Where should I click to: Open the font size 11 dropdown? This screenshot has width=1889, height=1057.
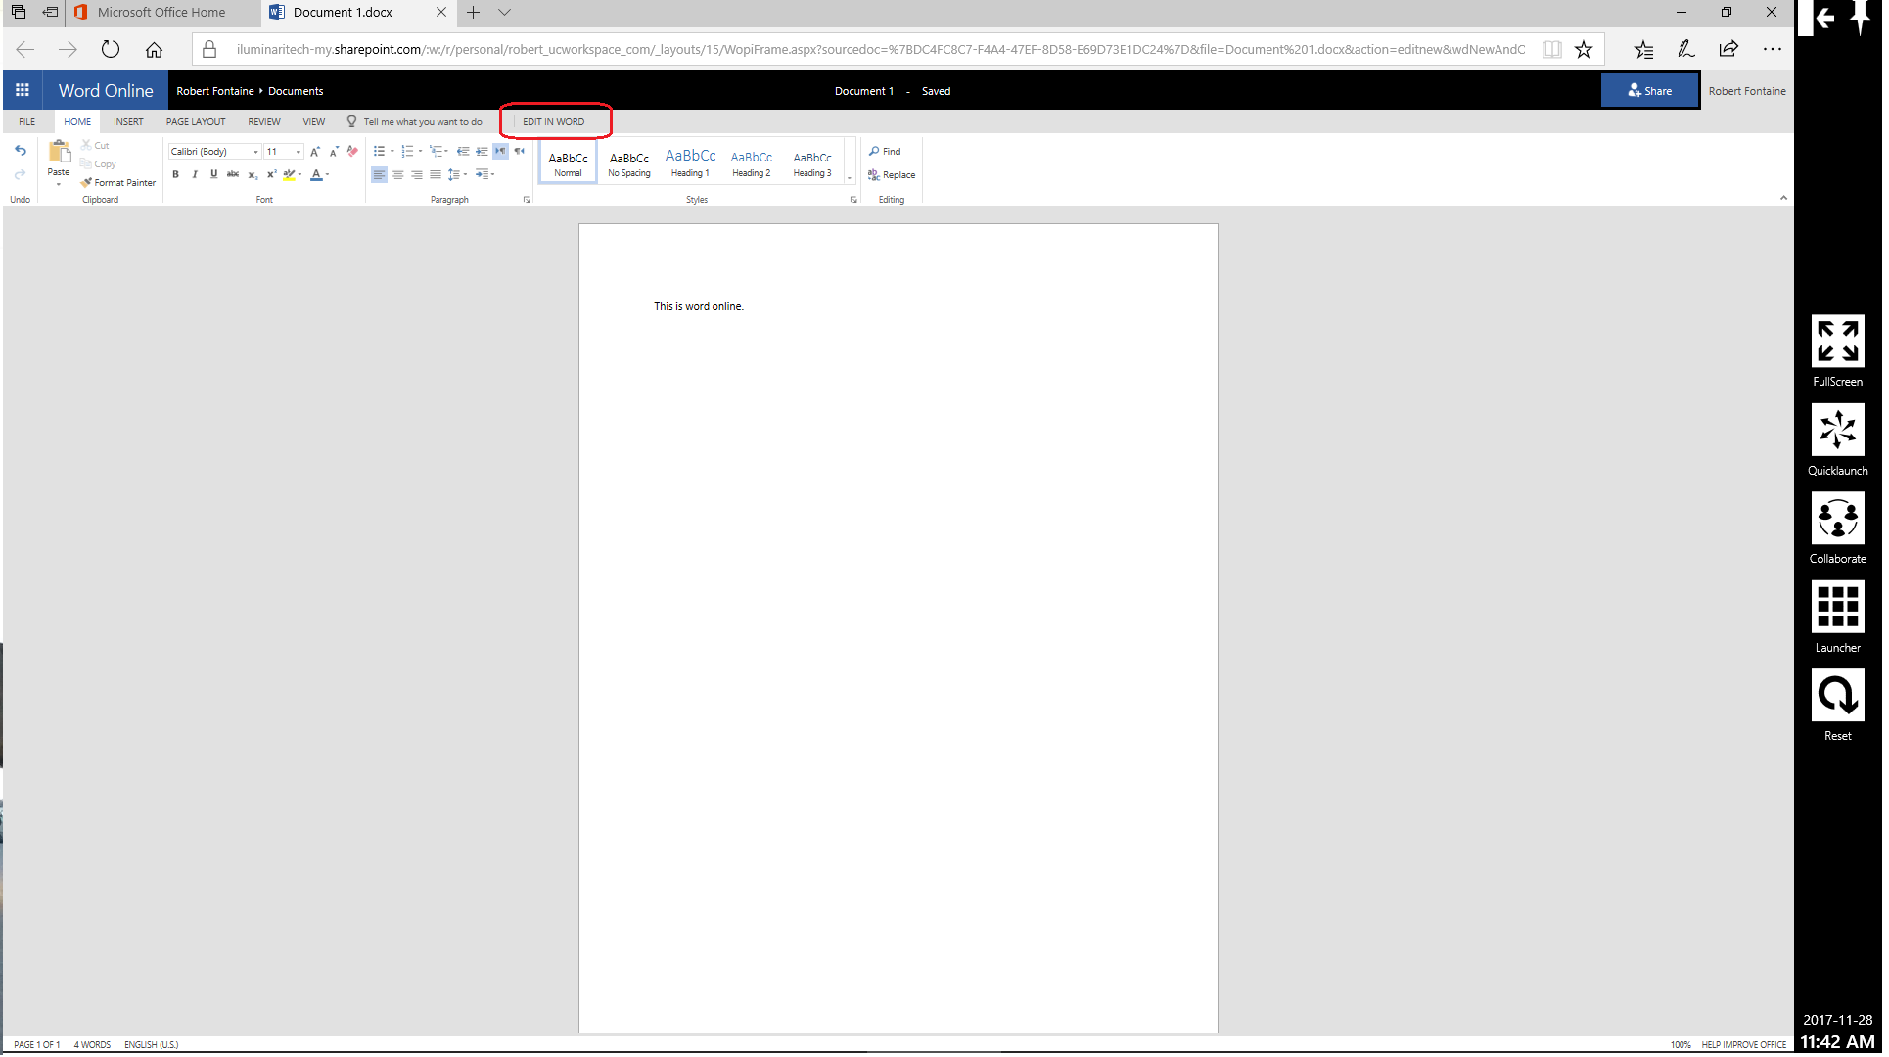point(299,152)
